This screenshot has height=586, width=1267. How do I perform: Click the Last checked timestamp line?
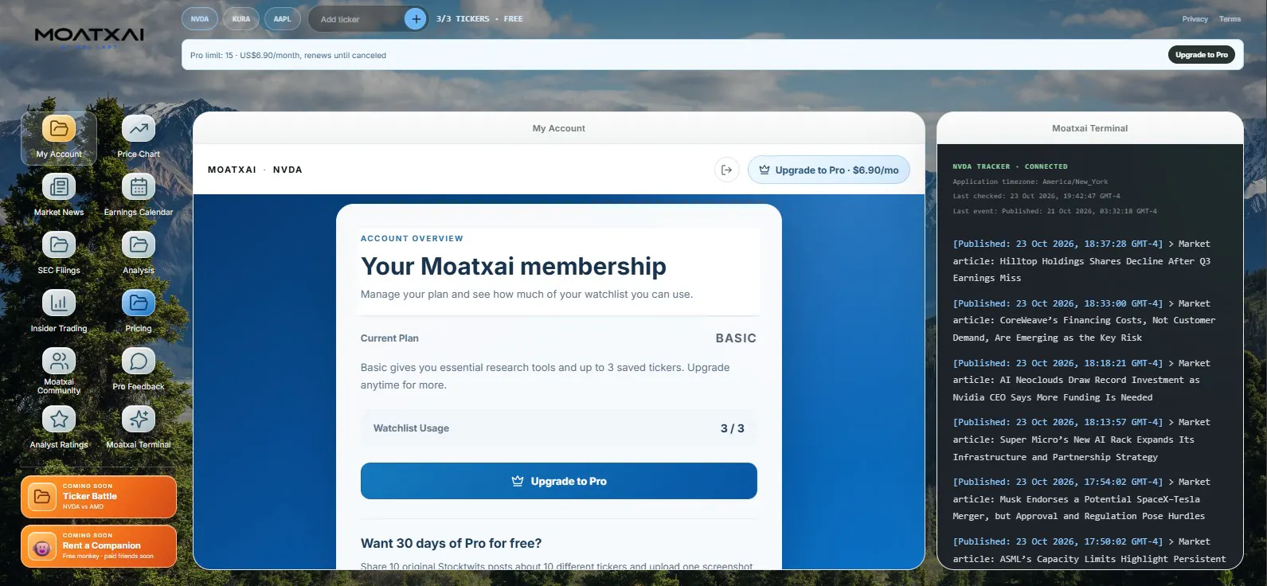(1036, 196)
